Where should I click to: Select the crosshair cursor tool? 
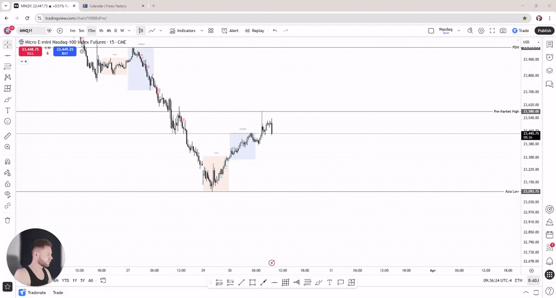point(8,44)
